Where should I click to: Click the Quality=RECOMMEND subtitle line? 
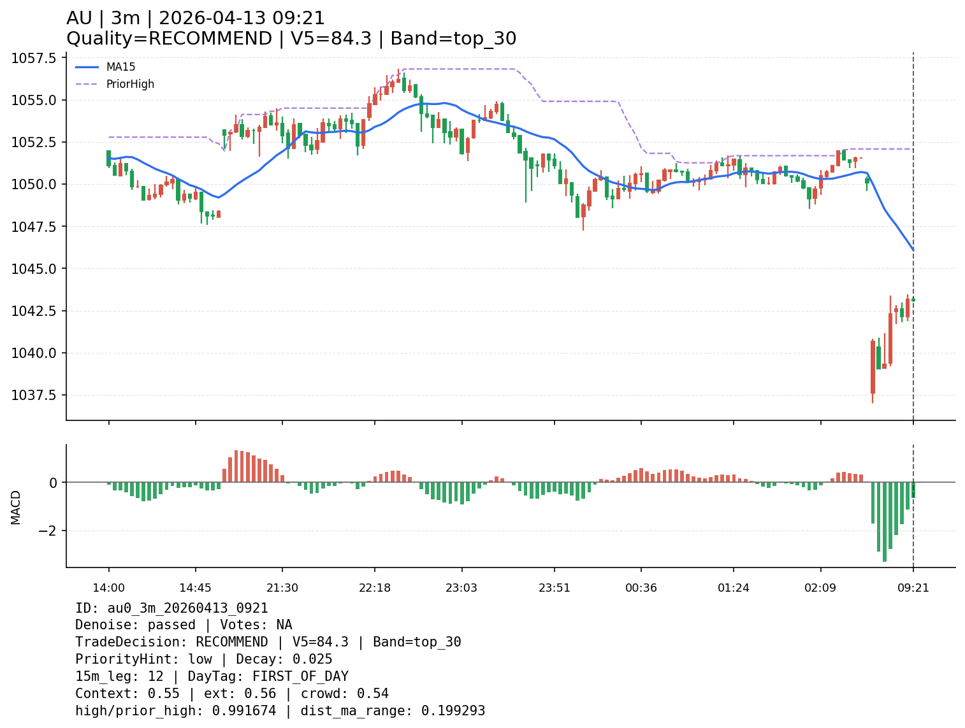coord(291,39)
